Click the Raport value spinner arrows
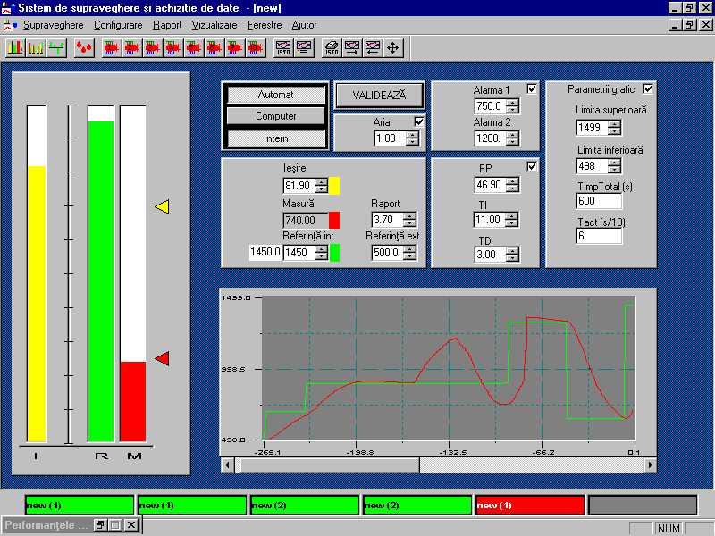Viewport: 715px width, 536px height. (409, 220)
